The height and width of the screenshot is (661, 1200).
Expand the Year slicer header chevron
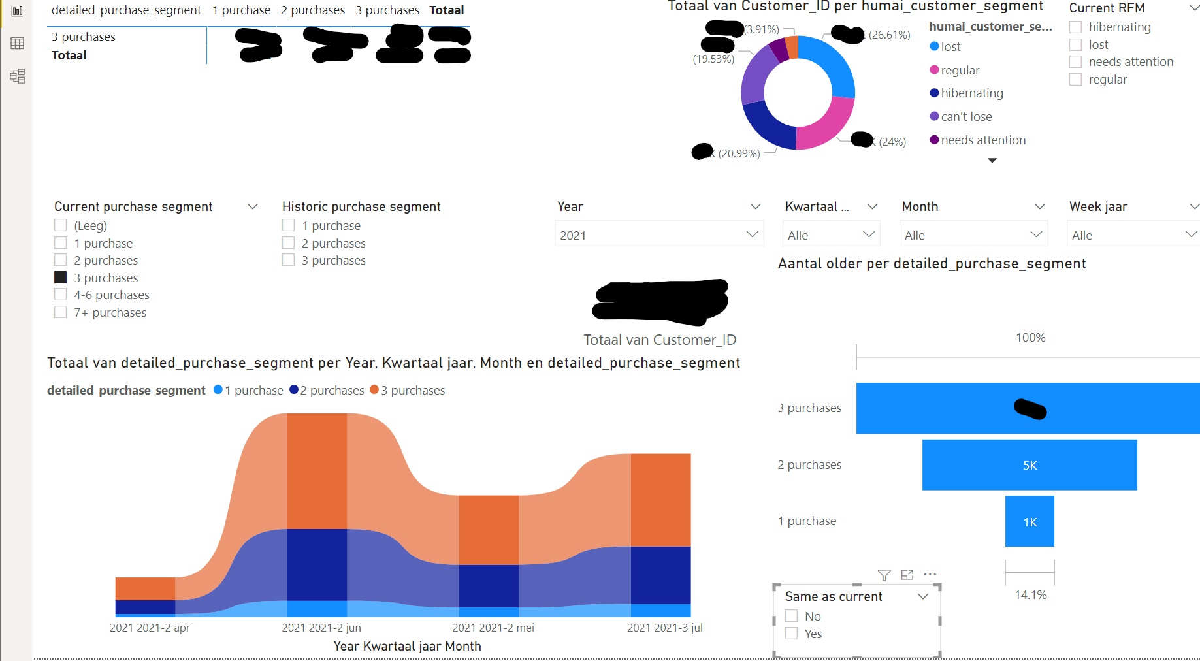pos(756,206)
